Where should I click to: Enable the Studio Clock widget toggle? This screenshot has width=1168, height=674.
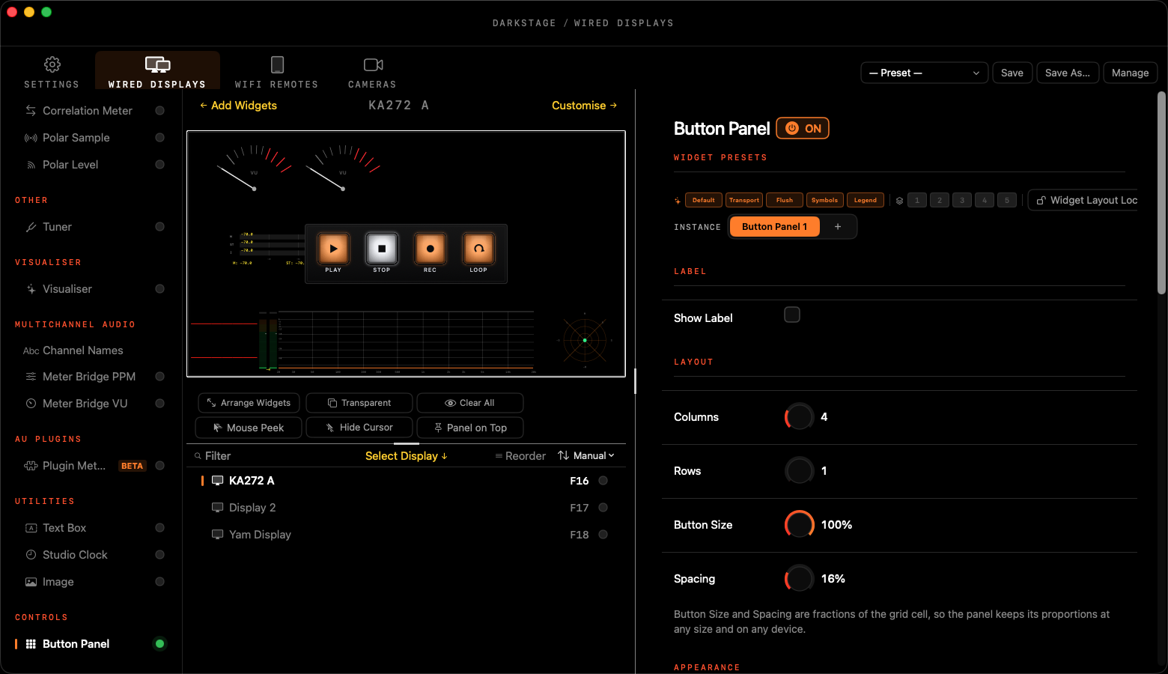pos(159,555)
